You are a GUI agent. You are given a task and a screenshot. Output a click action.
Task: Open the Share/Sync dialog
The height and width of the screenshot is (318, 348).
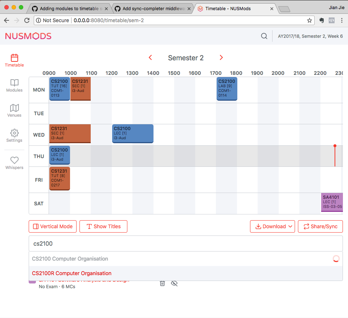click(320, 226)
